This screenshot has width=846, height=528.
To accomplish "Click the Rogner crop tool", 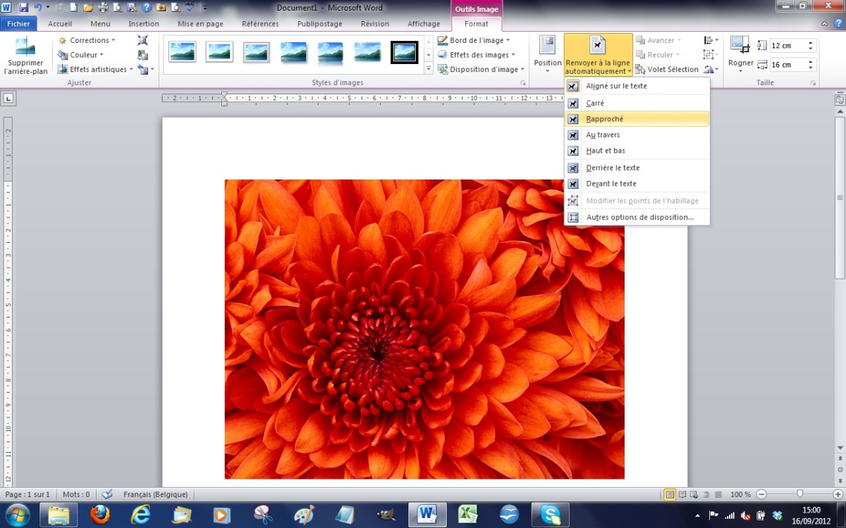I will point(741,54).
